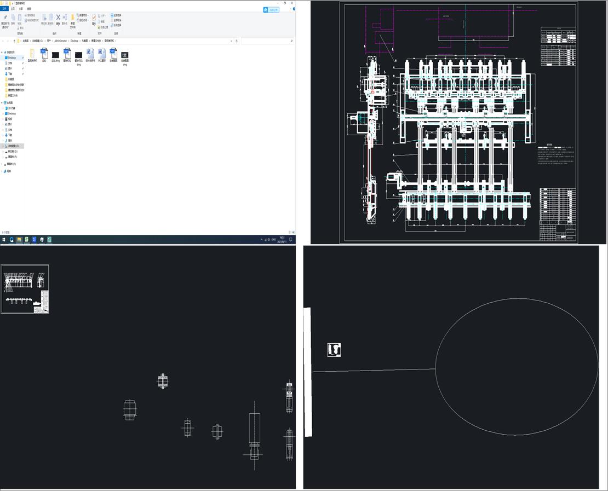Image resolution: width=608 pixels, height=491 pixels.
Task: Select the first Word document icon in the file list
Action: click(90, 53)
